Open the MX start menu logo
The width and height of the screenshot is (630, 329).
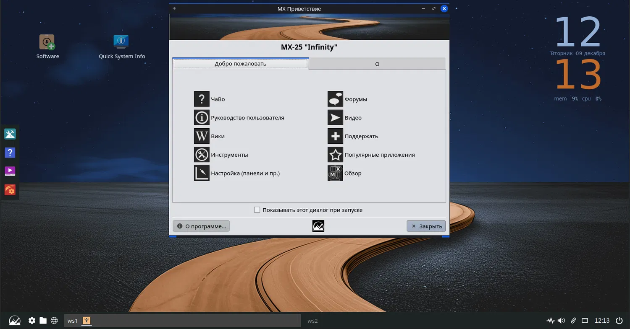[x=15, y=321]
